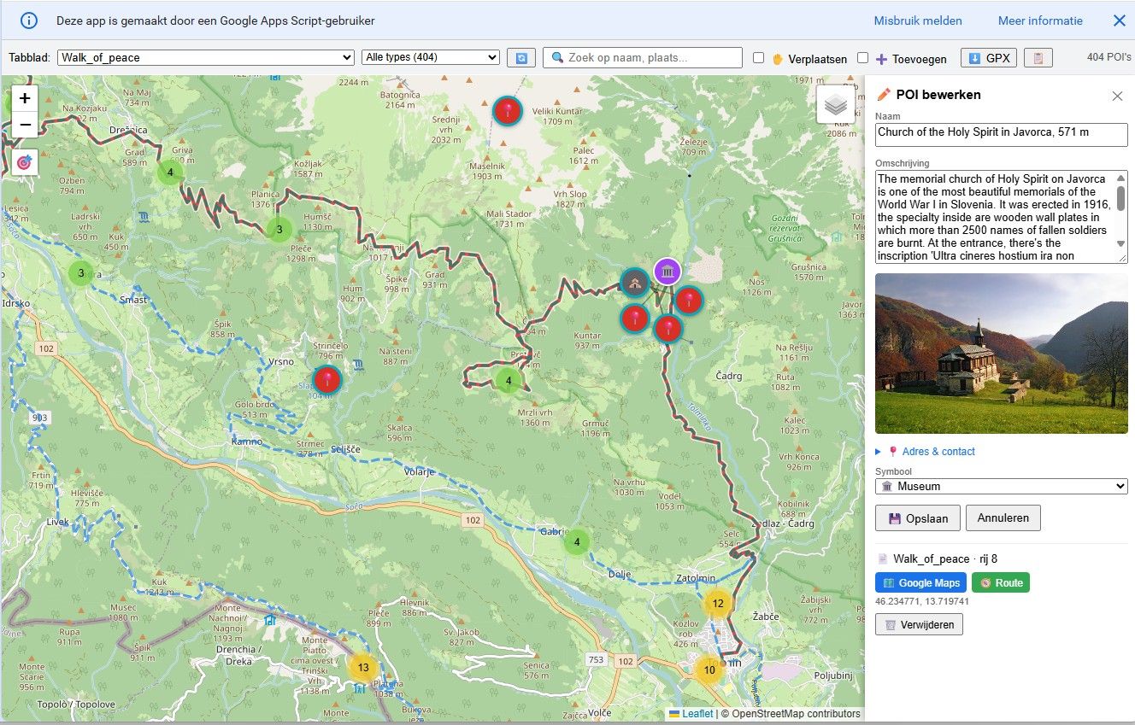Click the search field Zoek op naam
The image size is (1135, 725).
(x=643, y=57)
